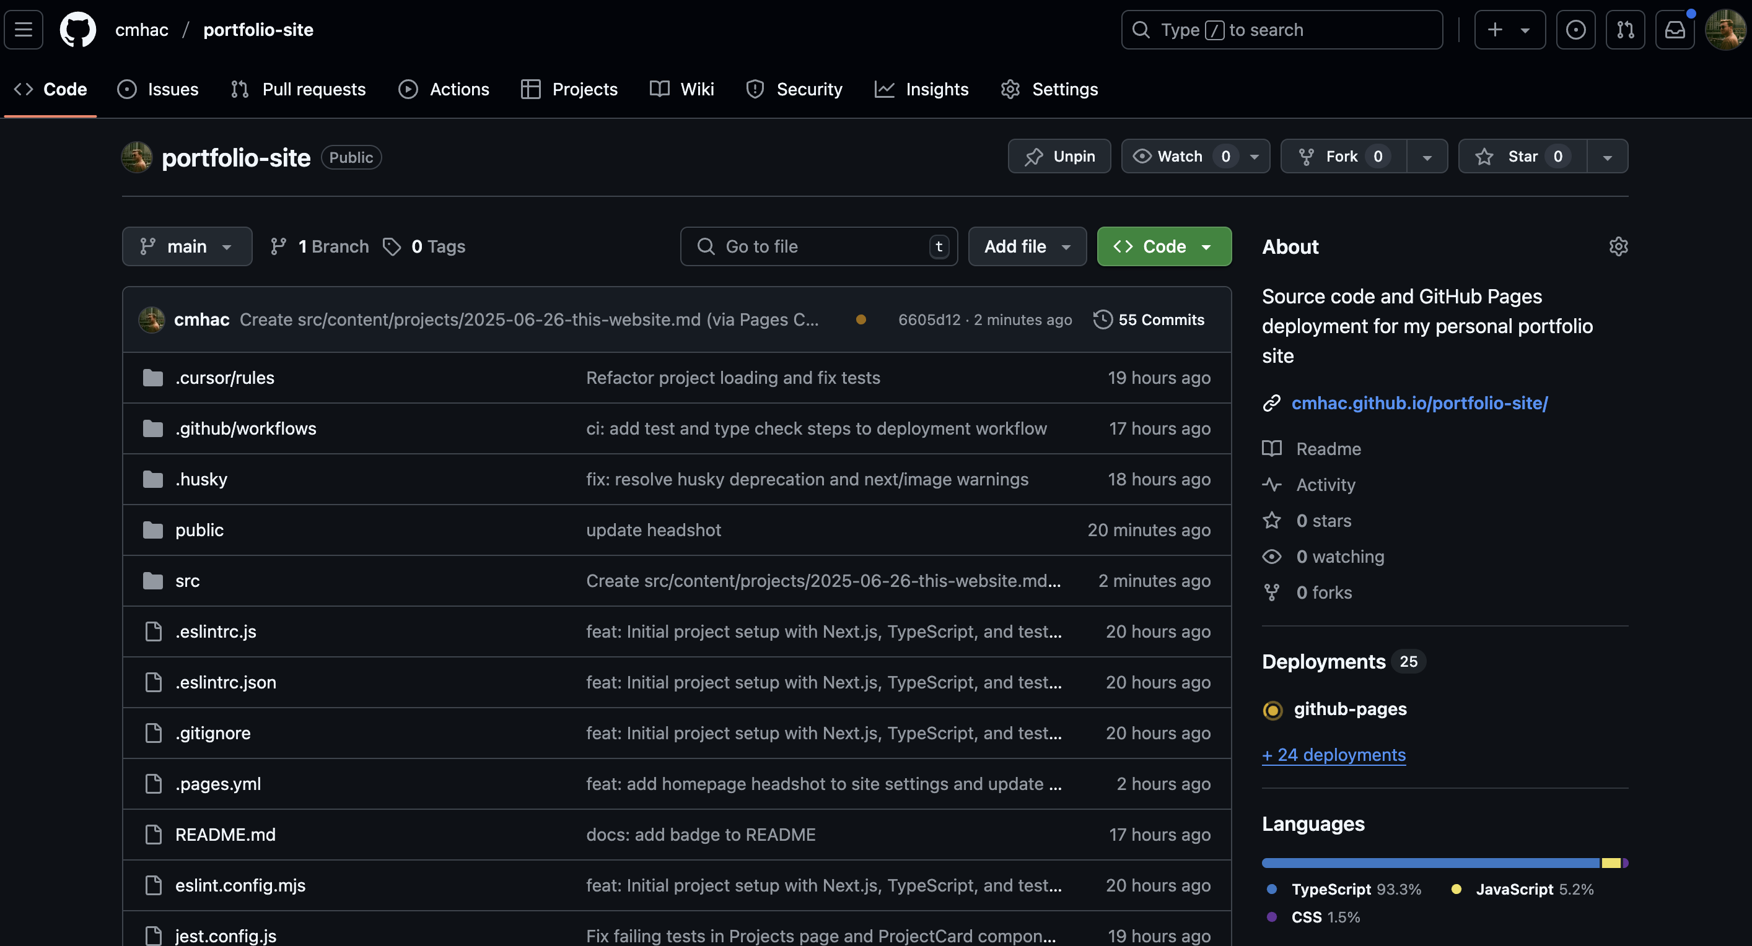Click the TypeScript blue segment of language bar

point(1430,863)
